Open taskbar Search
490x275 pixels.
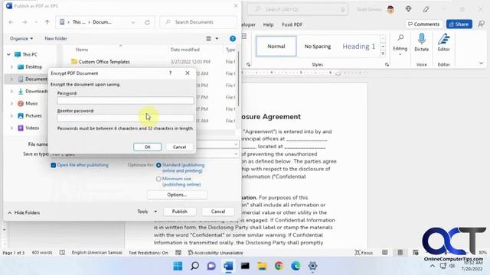pos(194,266)
